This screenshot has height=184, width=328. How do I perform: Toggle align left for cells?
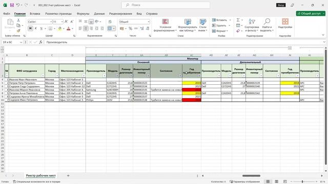(80, 29)
